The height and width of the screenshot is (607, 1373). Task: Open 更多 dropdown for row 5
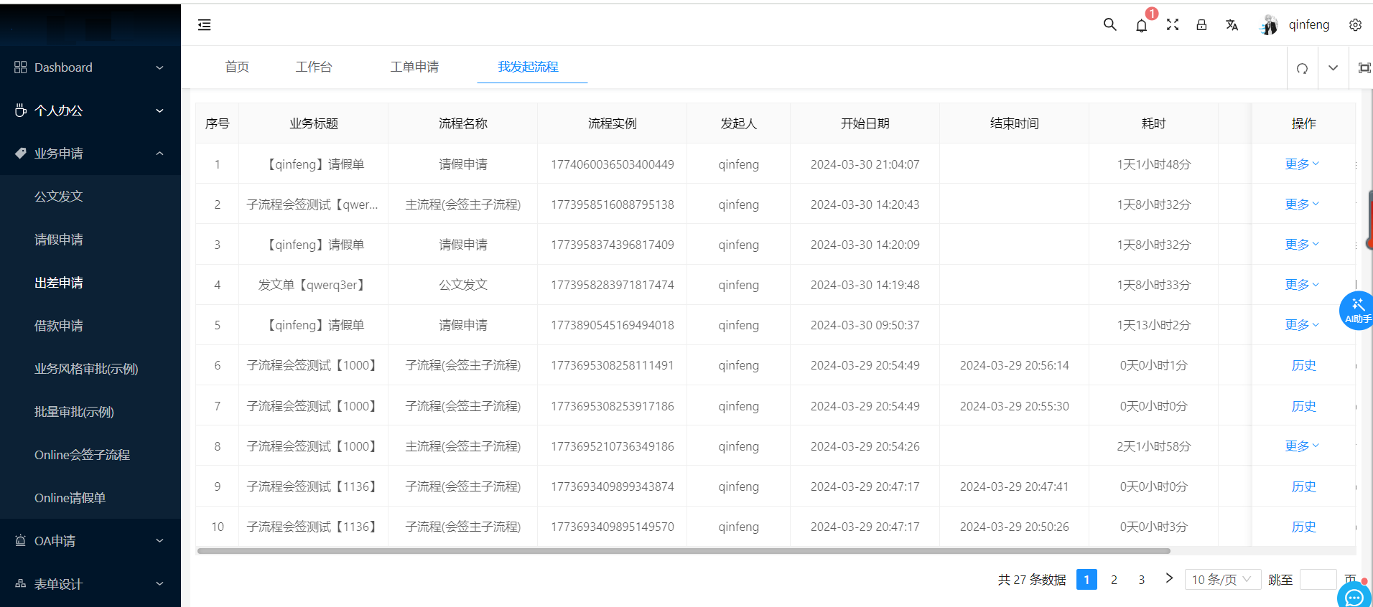(x=1303, y=325)
